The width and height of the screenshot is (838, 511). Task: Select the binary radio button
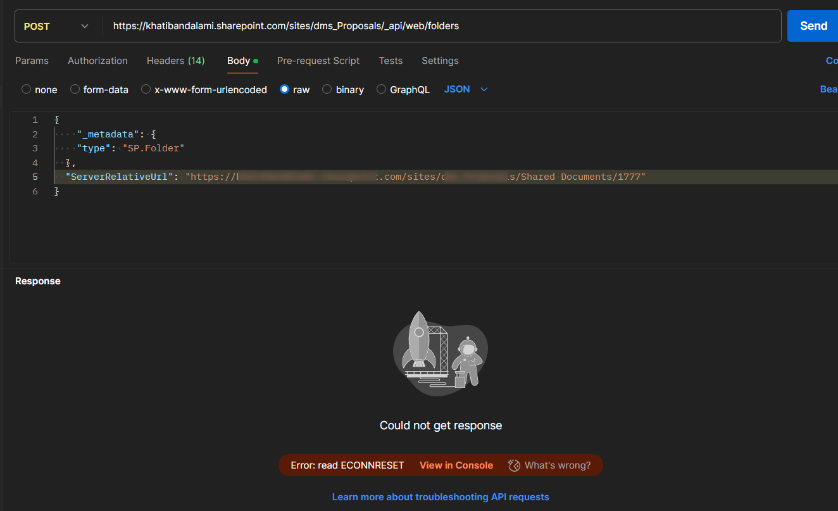click(x=327, y=89)
